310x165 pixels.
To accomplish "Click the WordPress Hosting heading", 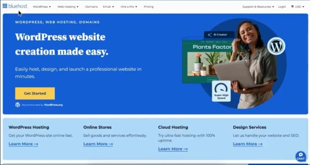I will pos(29,127).
